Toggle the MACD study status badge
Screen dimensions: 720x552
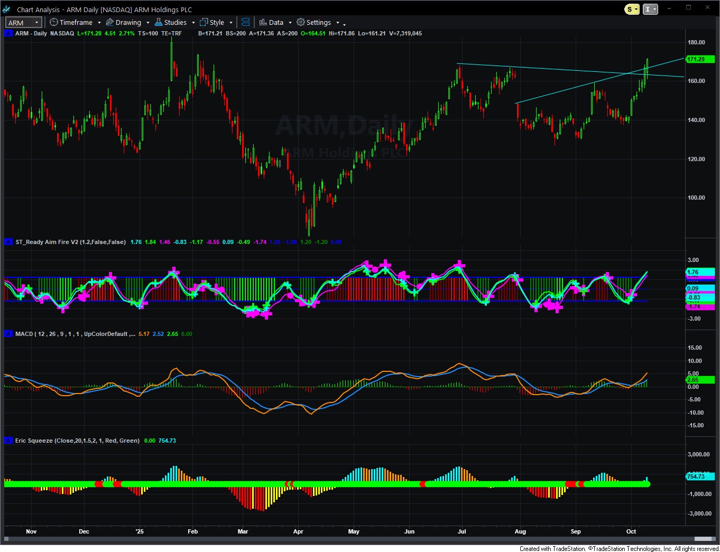point(8,334)
